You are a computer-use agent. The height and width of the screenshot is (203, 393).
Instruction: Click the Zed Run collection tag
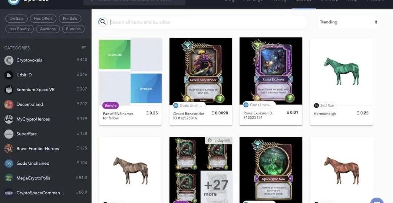point(324,105)
